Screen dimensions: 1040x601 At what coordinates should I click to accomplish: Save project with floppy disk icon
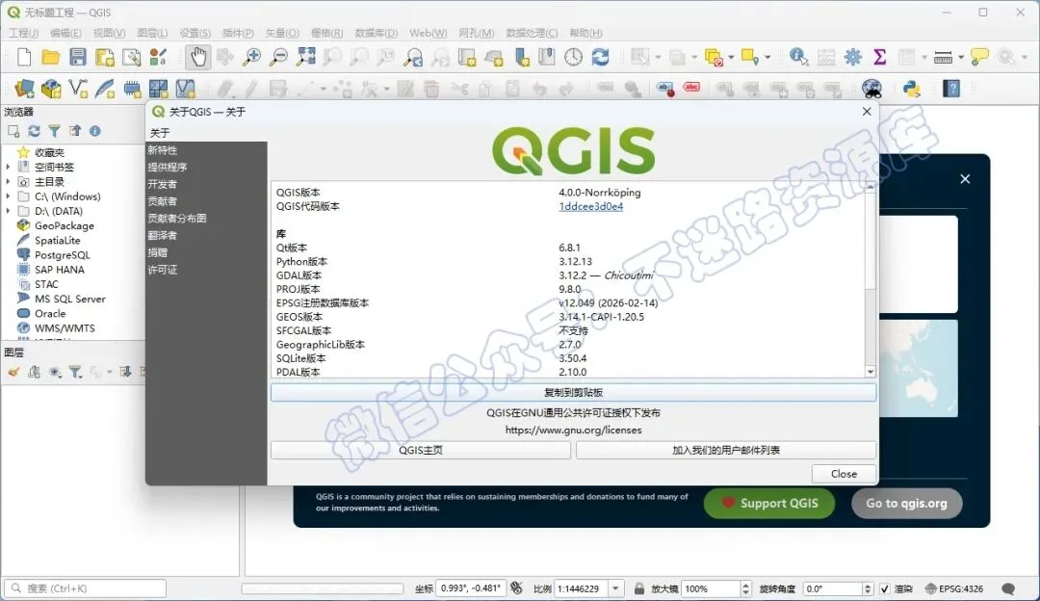pyautogui.click(x=78, y=58)
